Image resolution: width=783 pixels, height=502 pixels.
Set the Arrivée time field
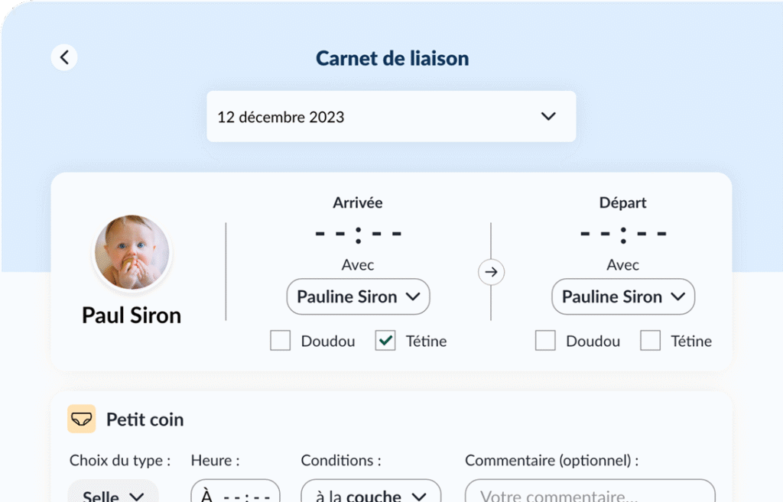pos(358,234)
